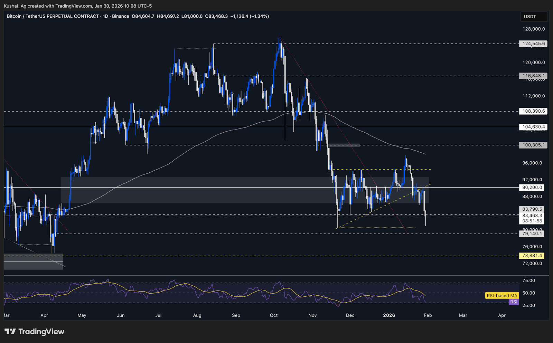Click the 73,881.4 yellow price label

(532, 256)
